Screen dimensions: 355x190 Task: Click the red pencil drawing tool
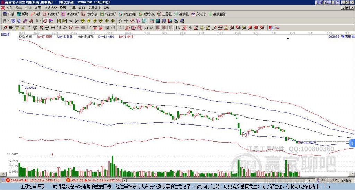[5, 28]
